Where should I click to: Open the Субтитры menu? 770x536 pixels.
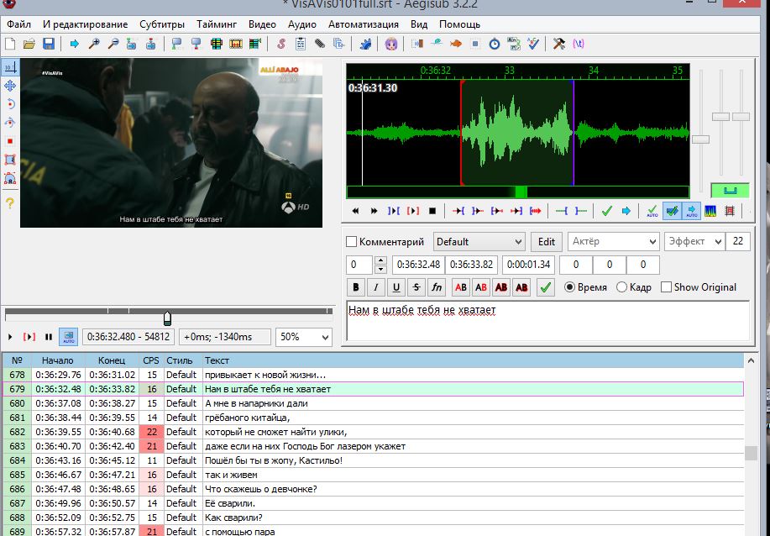pyautogui.click(x=163, y=24)
